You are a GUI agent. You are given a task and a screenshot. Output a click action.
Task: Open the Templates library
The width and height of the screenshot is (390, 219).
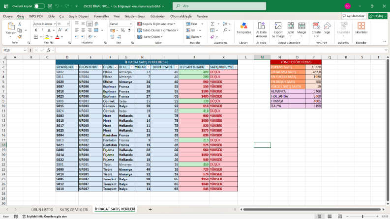coord(244,28)
